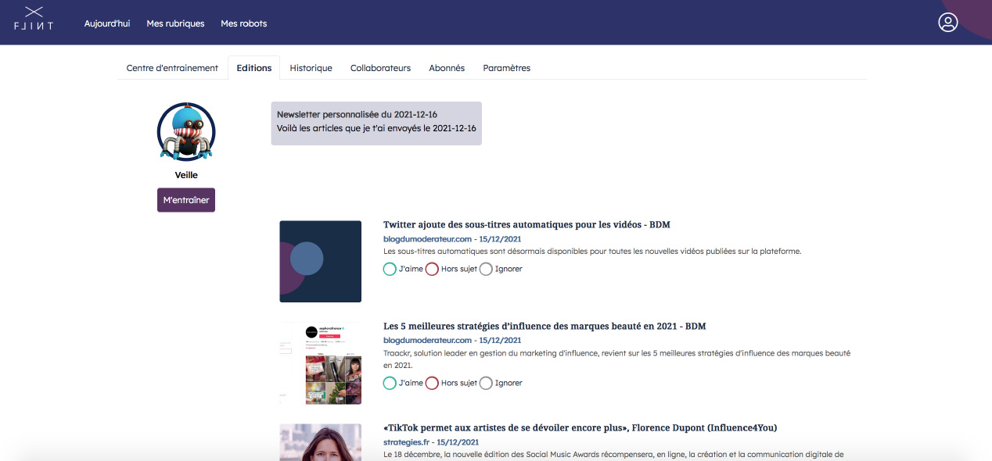Open Mes robots in top navigation
Image resolution: width=992 pixels, height=461 pixels.
243,23
